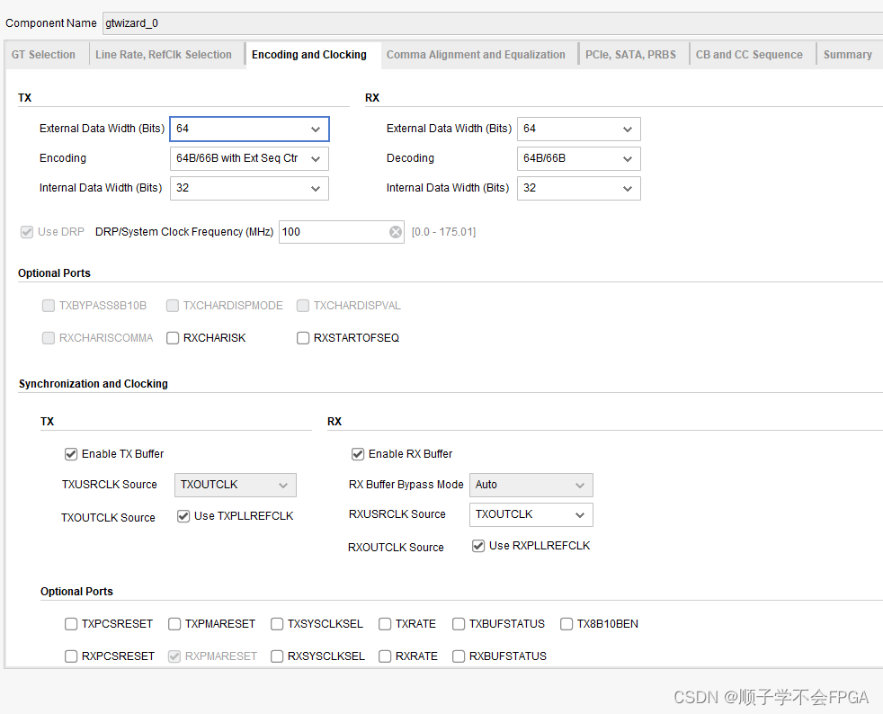The image size is (883, 714).
Task: Clear the DRP clock frequency field icon
Action: [396, 232]
